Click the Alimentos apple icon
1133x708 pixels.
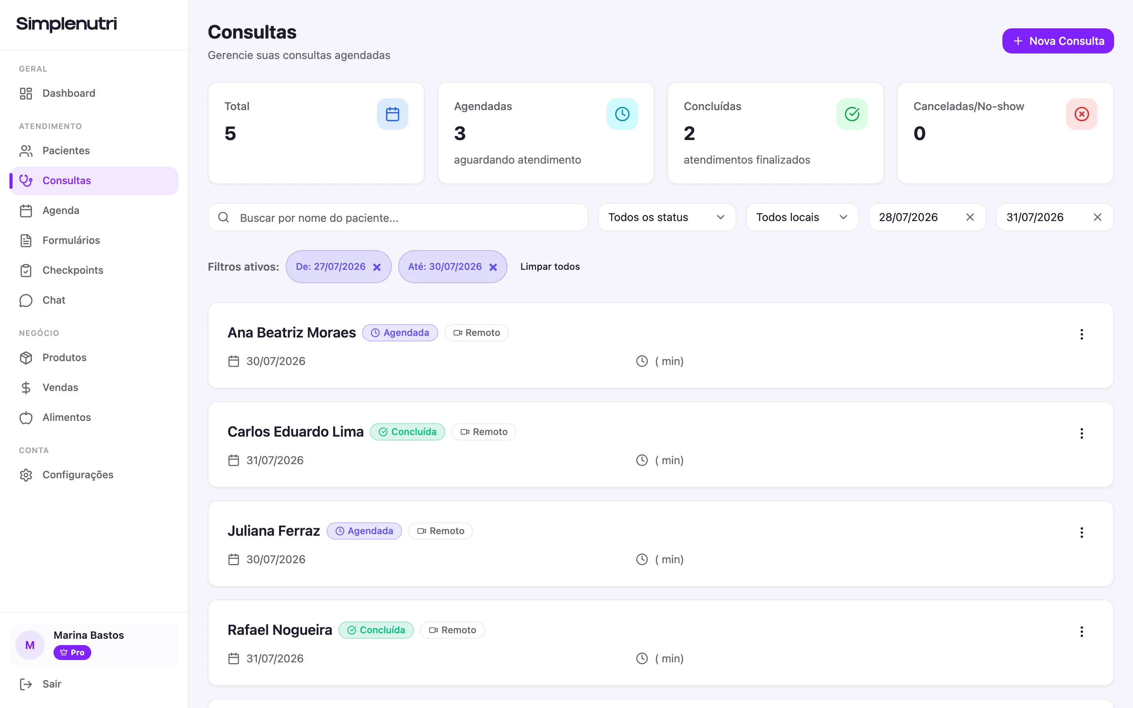pyautogui.click(x=26, y=418)
